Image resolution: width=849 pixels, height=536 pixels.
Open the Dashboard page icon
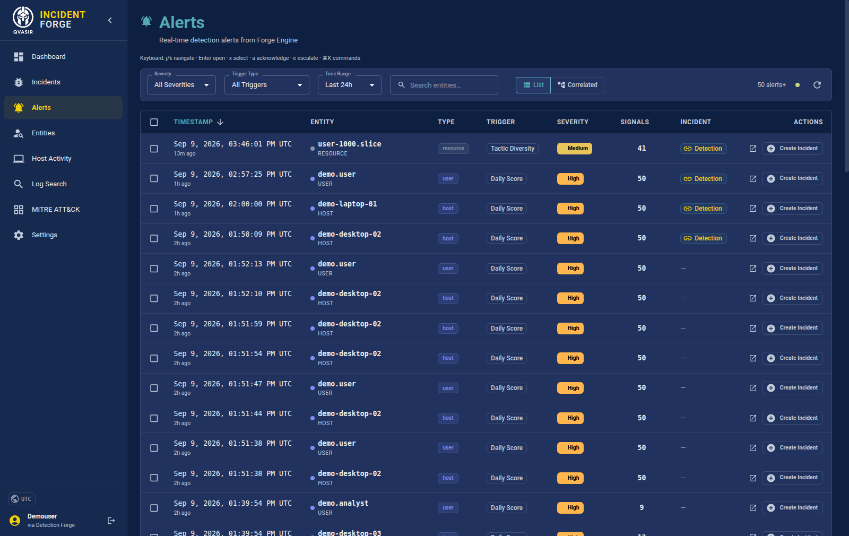(19, 57)
